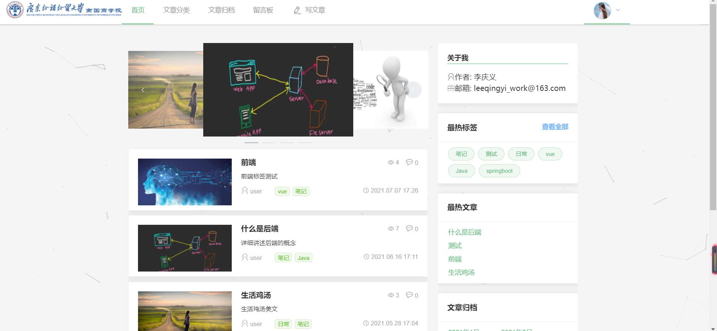
Task: Select the 测试 tag in 最热标签
Action: point(491,154)
